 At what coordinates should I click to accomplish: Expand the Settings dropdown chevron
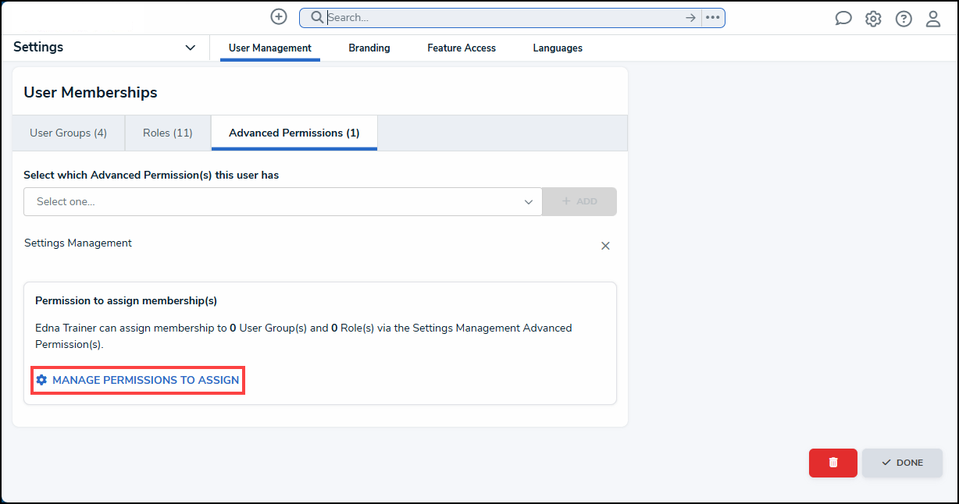click(191, 48)
